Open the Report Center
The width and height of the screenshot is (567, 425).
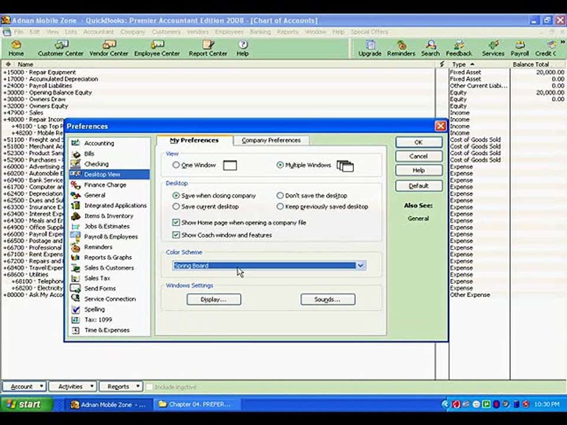coord(208,48)
